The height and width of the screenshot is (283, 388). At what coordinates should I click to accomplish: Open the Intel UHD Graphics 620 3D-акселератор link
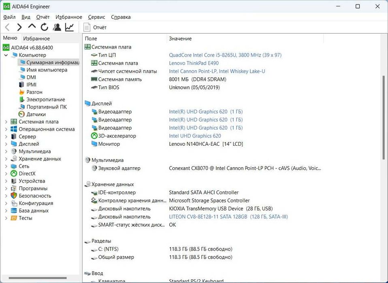coord(195,136)
